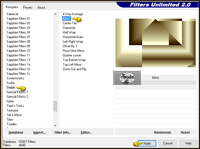
Task: Select Sabercat category
Action: click(12, 14)
